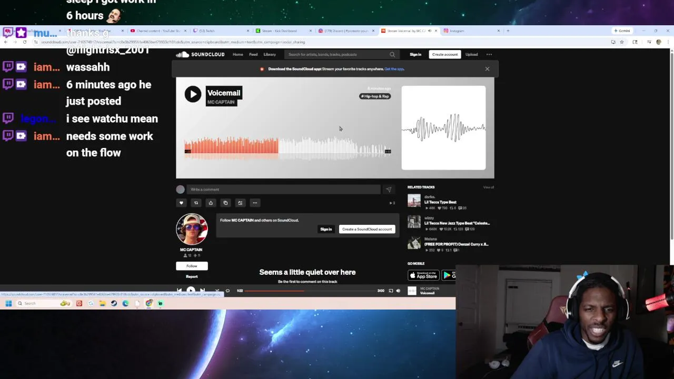The height and width of the screenshot is (379, 674).
Task: Click the Hip-hop & Rap genre tag
Action: point(375,96)
